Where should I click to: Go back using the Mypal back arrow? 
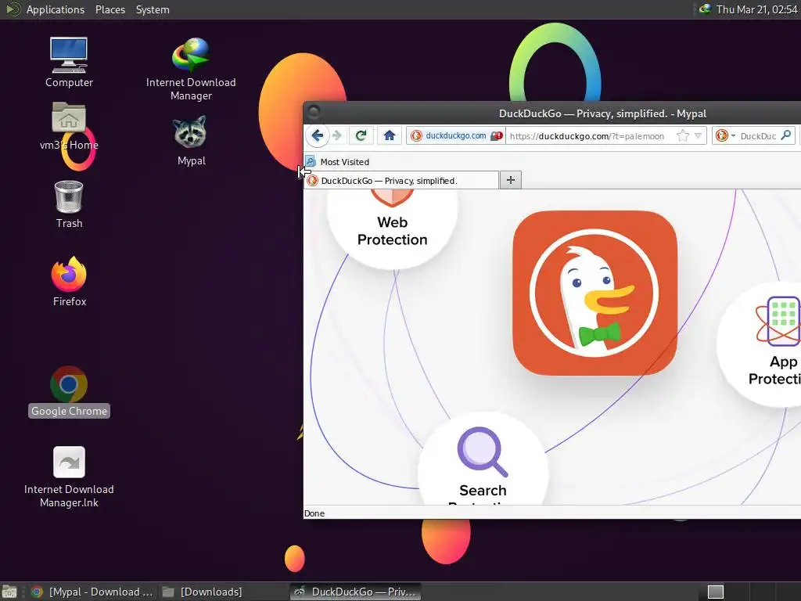point(318,135)
